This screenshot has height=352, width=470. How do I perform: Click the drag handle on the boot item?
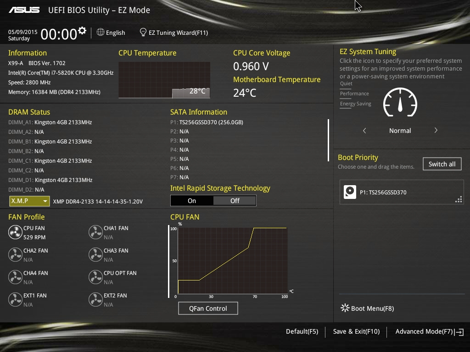coord(459,200)
